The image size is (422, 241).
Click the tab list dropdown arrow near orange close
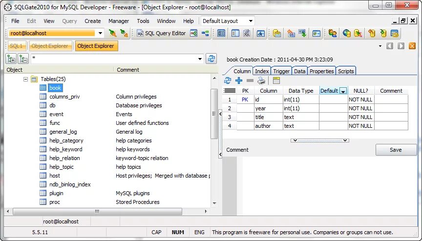pyautogui.click(x=380, y=46)
